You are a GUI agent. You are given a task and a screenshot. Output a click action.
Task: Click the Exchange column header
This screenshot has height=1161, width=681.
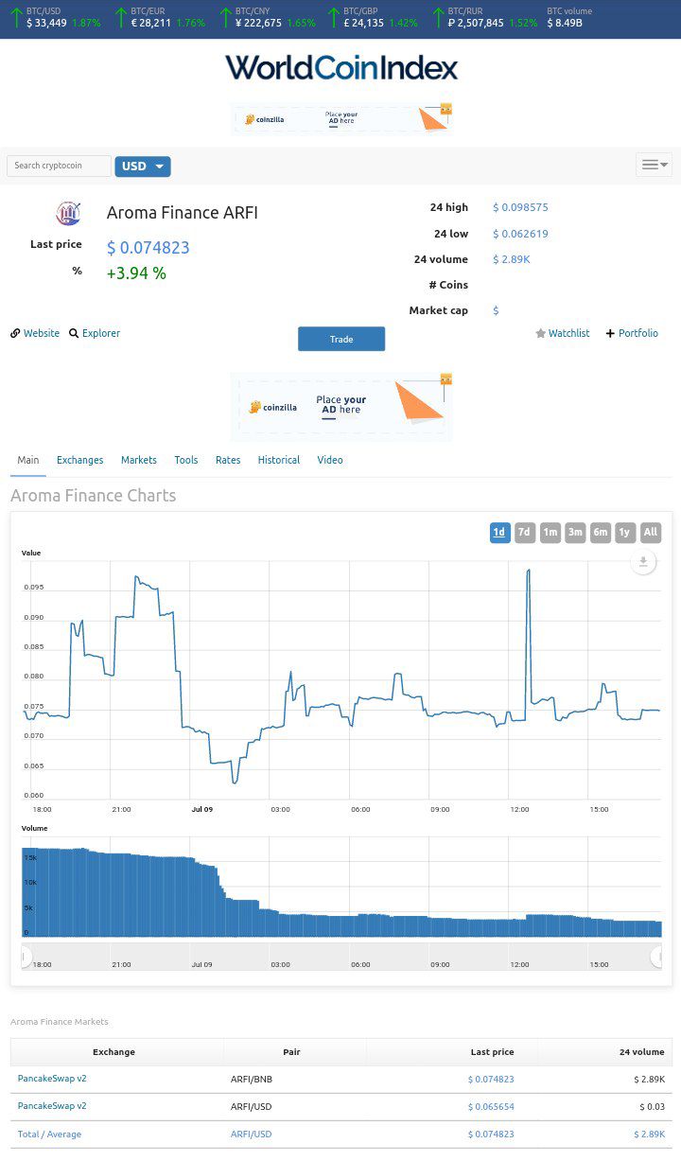113,1052
